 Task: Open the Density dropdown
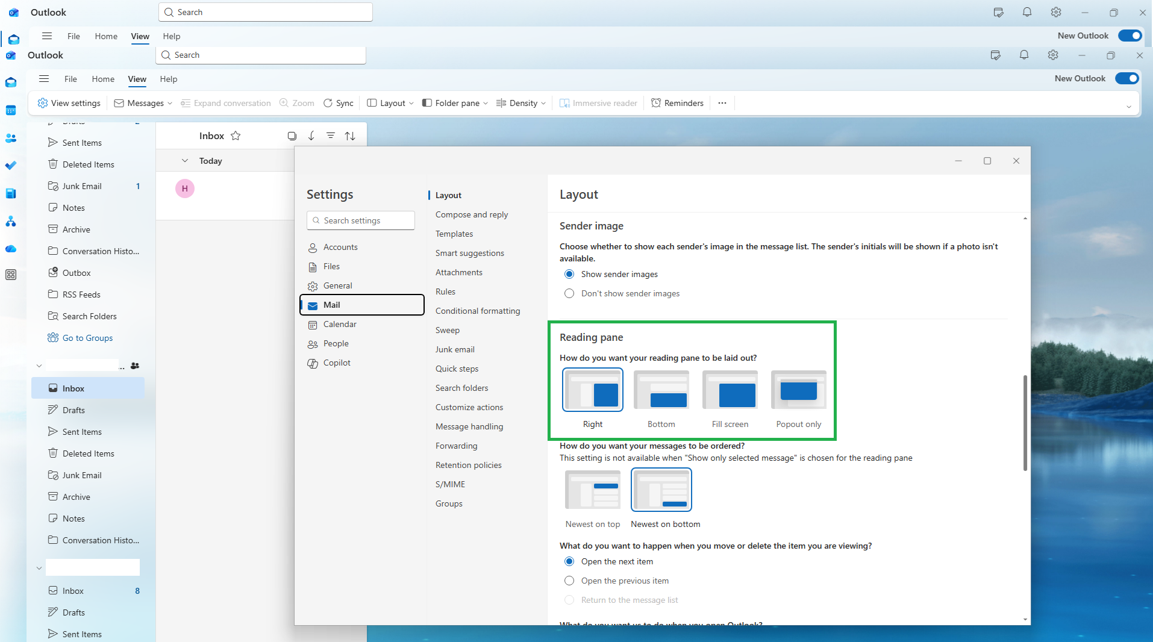(x=521, y=103)
